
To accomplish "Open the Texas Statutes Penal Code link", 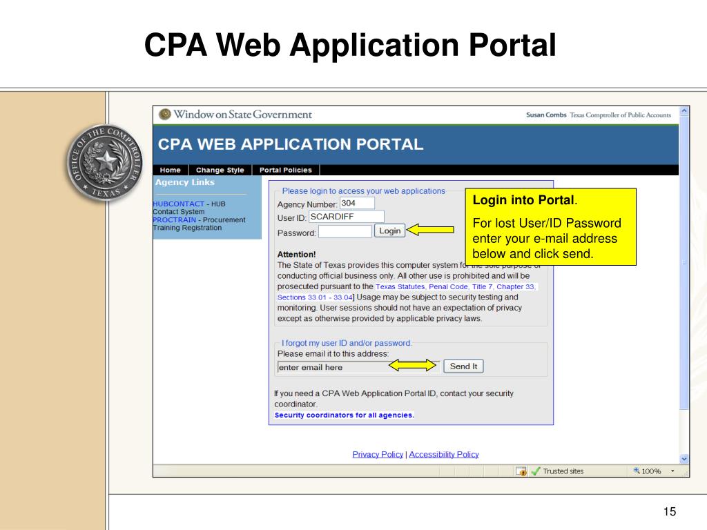I will pyautogui.click(x=456, y=286).
